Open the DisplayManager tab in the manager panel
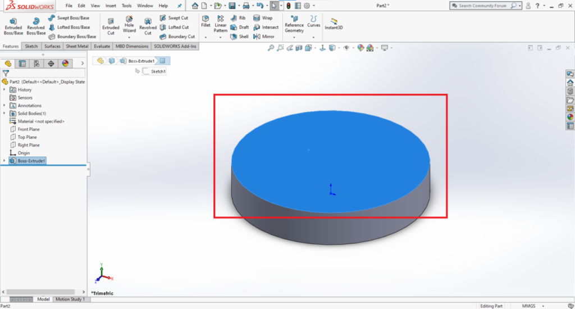575x309 pixels. 65,63
